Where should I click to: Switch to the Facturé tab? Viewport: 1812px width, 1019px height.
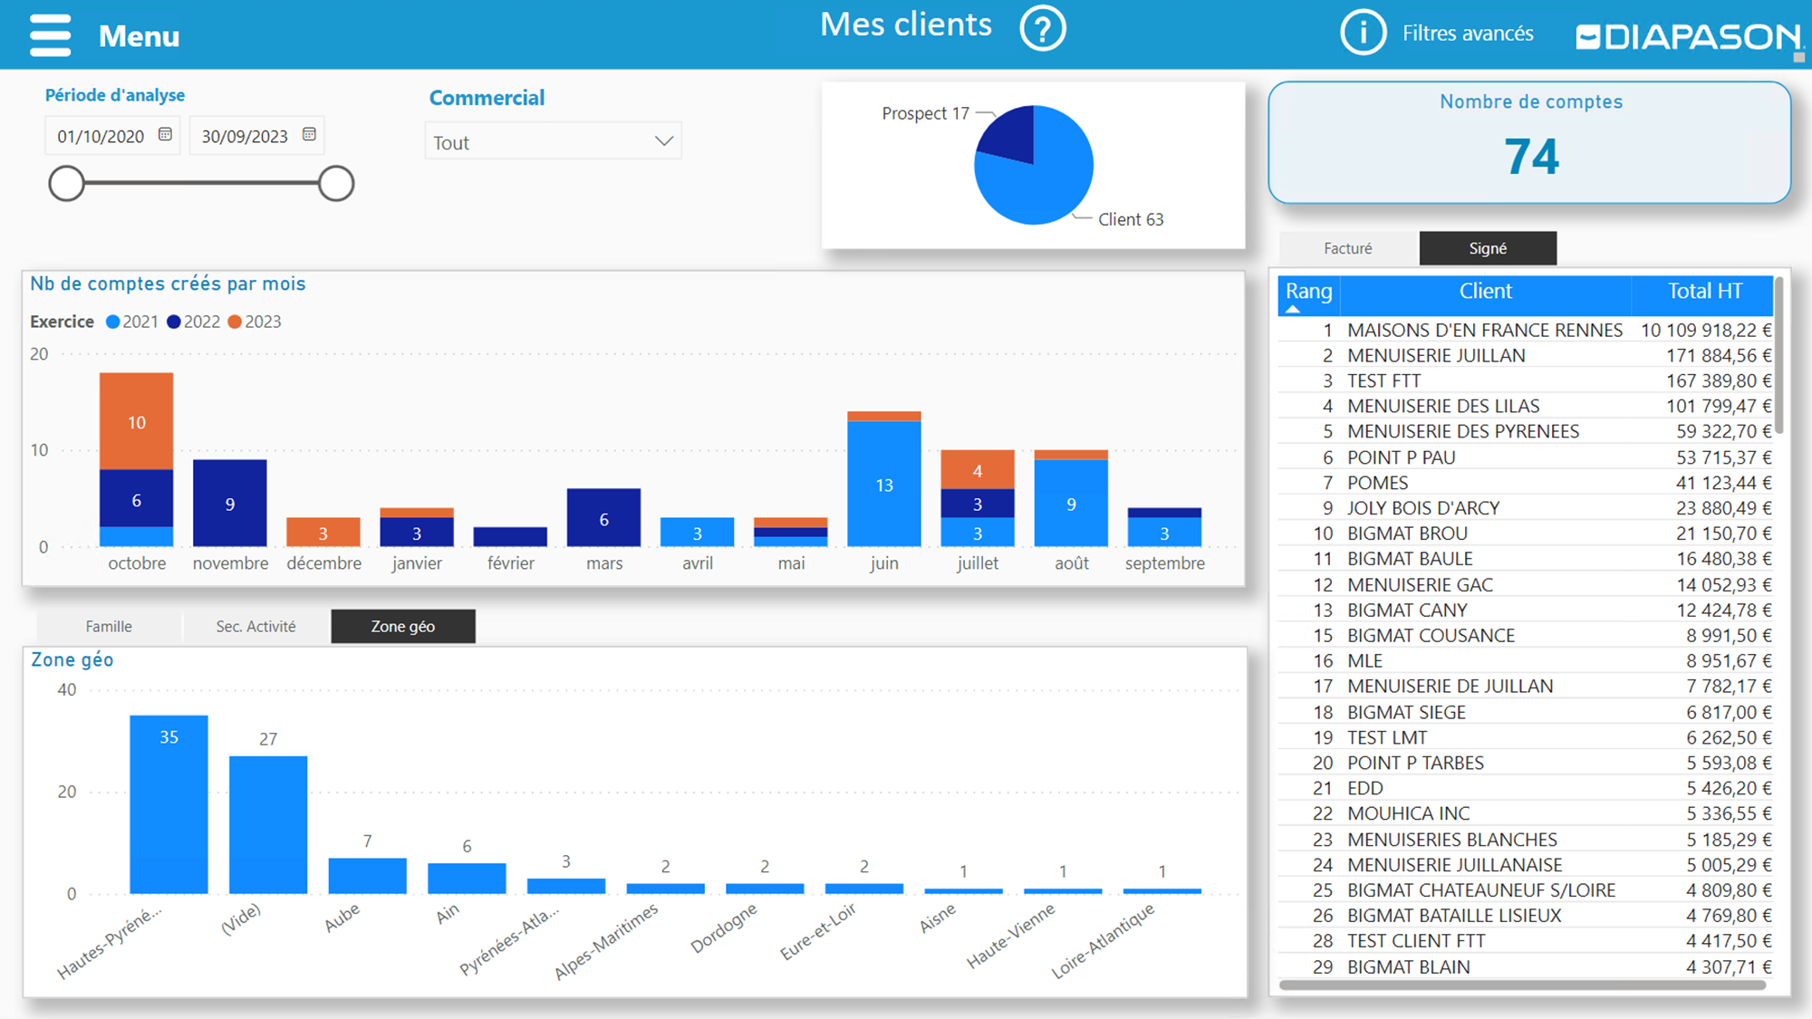1347,248
